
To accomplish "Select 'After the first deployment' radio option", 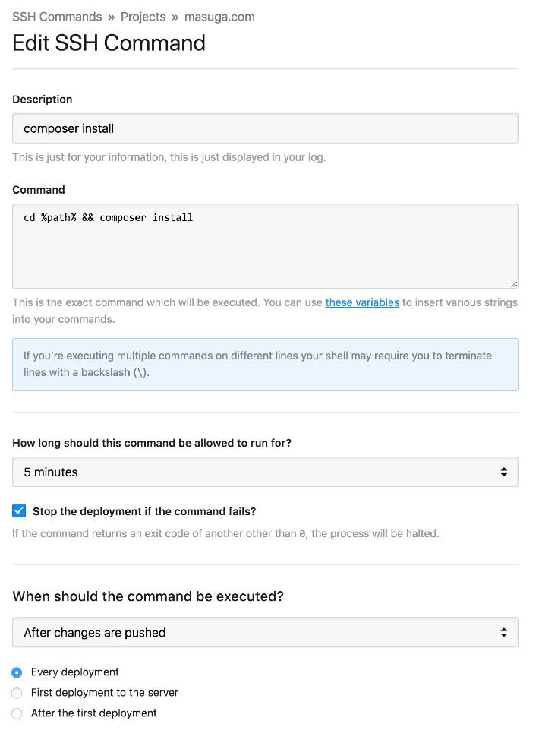I will tap(17, 713).
